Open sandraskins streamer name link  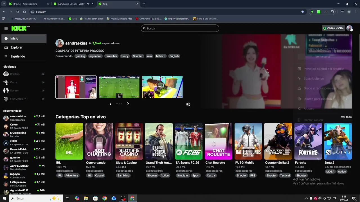pos(76,43)
